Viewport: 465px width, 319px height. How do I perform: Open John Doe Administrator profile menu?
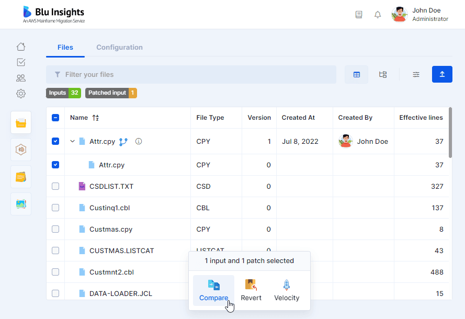(x=420, y=15)
